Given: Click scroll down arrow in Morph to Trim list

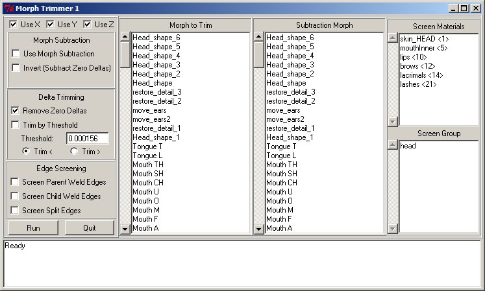Looking at the screenshot, I should pyautogui.click(x=125, y=228).
